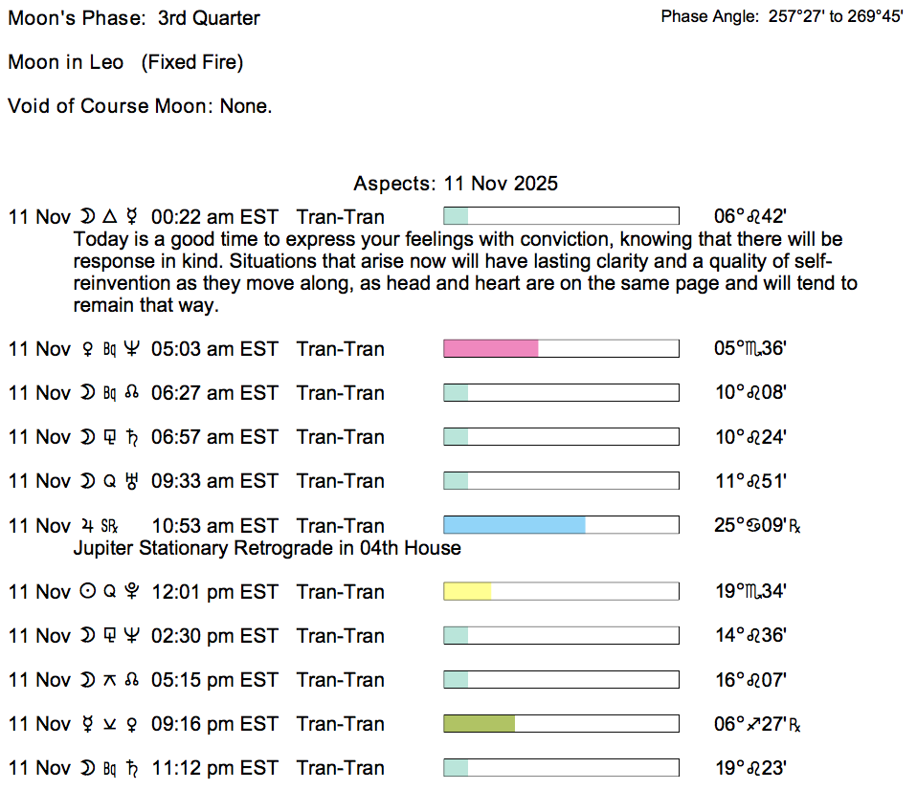Click the Mercury semisextile Venus glyphs at 09:16 pm
This screenshot has width=917, height=790.
pyautogui.click(x=110, y=724)
